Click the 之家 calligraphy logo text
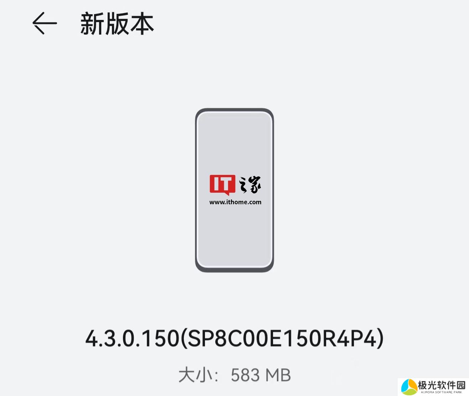 pyautogui.click(x=249, y=185)
